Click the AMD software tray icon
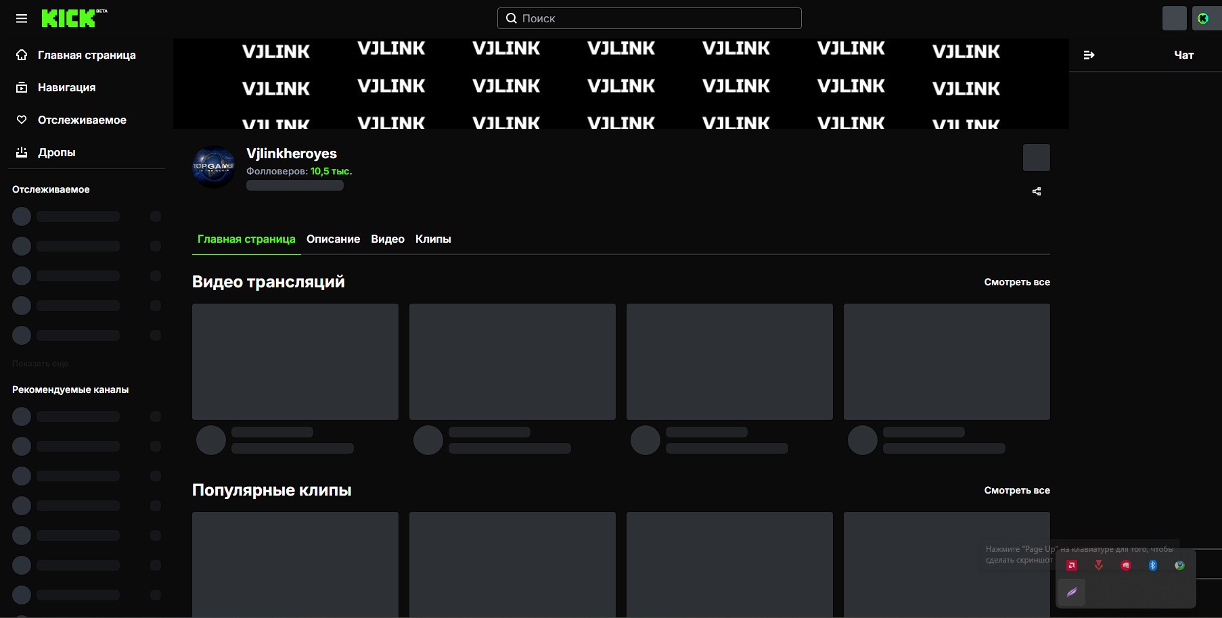 pyautogui.click(x=1072, y=565)
